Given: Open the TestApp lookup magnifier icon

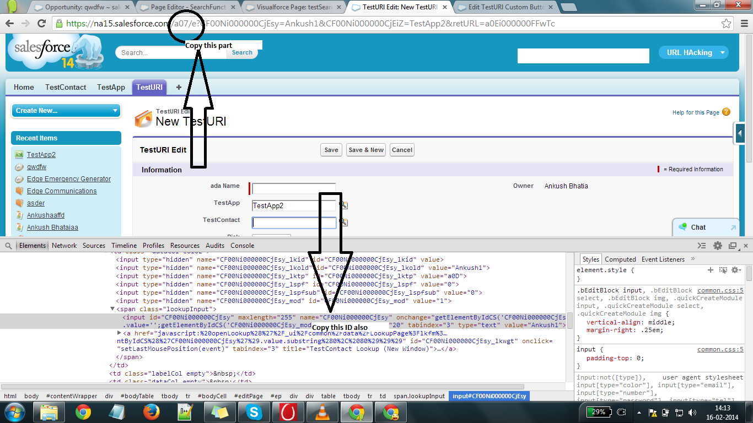Looking at the screenshot, I should pos(345,205).
